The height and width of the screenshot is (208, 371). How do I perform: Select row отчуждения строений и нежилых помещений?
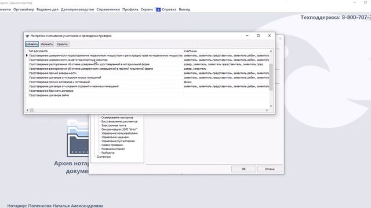click(147, 86)
